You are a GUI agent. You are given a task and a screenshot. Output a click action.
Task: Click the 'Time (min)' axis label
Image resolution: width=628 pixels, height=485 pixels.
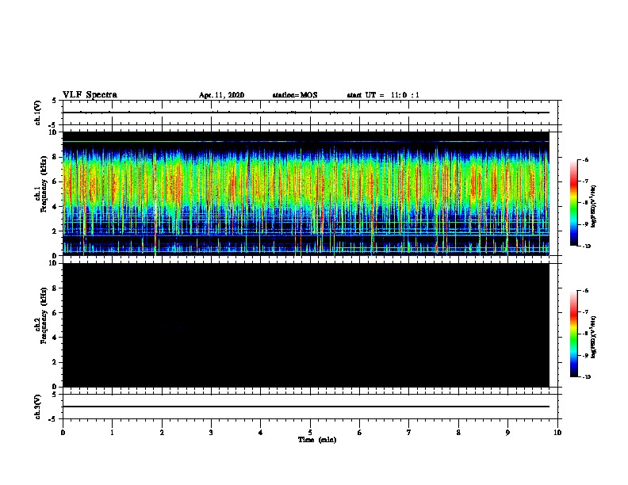click(317, 440)
